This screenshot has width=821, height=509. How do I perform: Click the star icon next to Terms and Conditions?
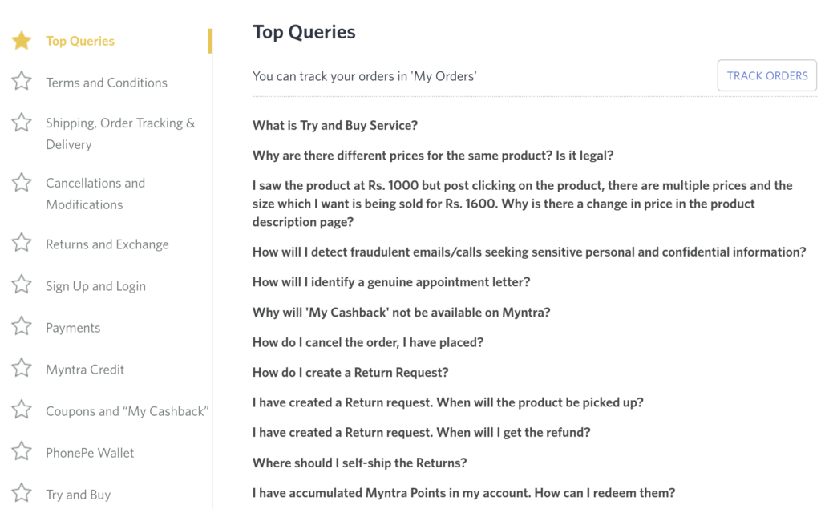[22, 82]
